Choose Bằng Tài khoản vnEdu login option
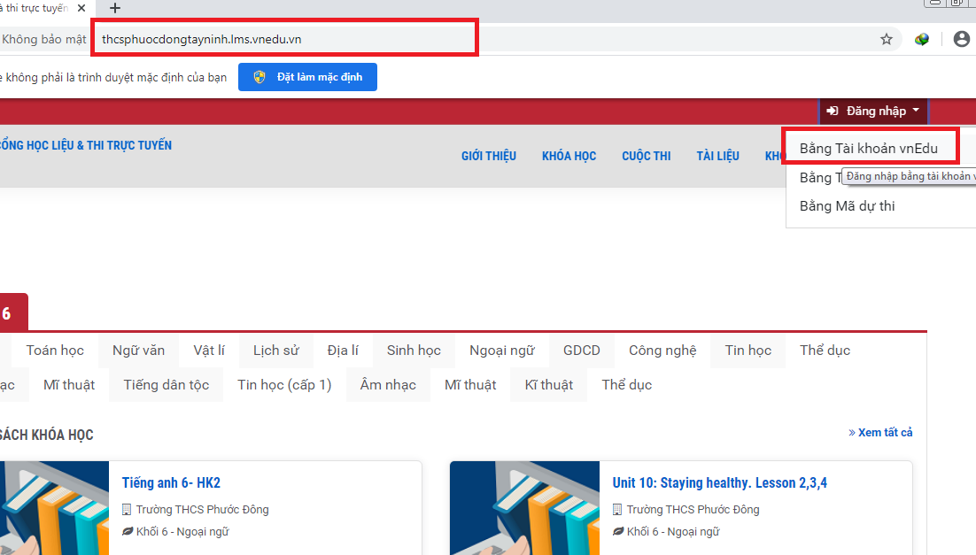 click(868, 149)
